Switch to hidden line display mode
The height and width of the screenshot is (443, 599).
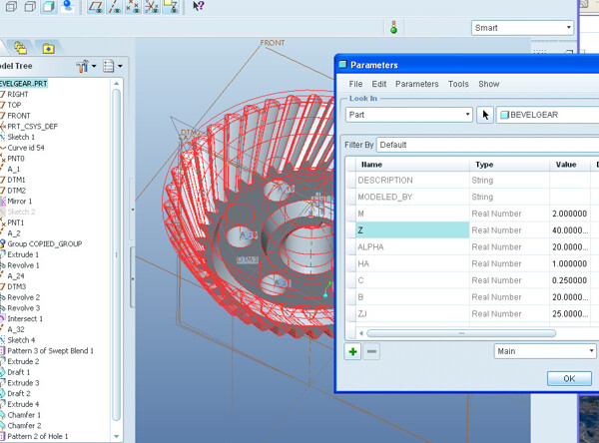(11, 6)
